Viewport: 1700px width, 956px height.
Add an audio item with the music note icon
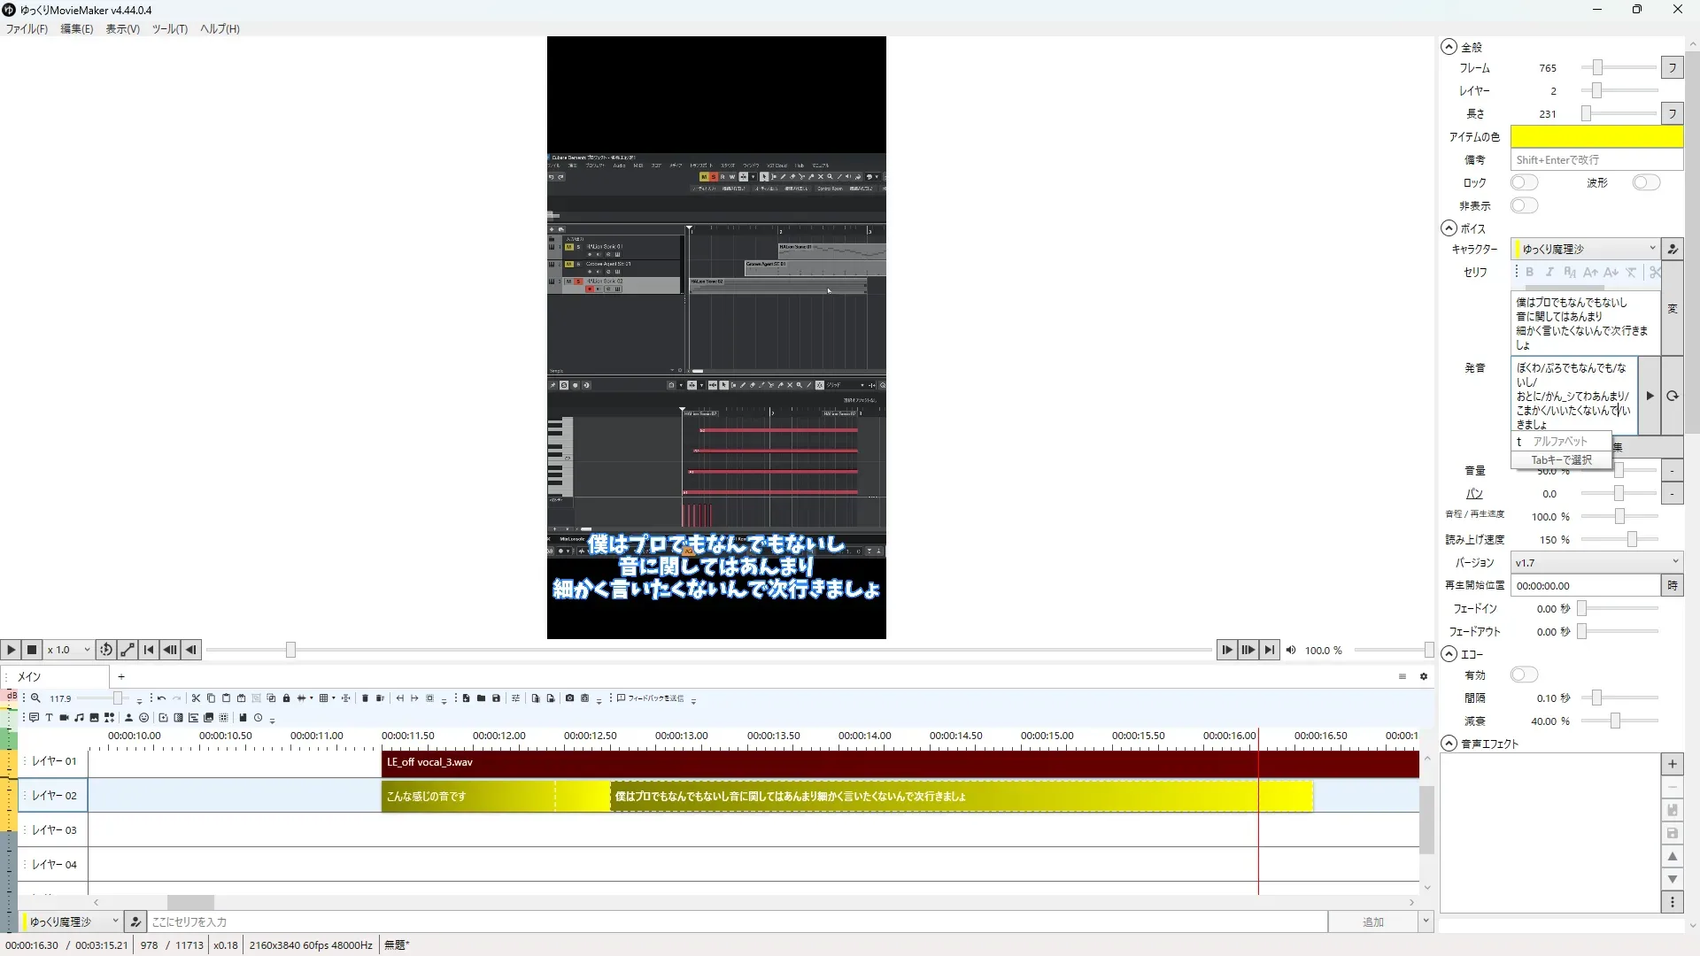tap(79, 718)
